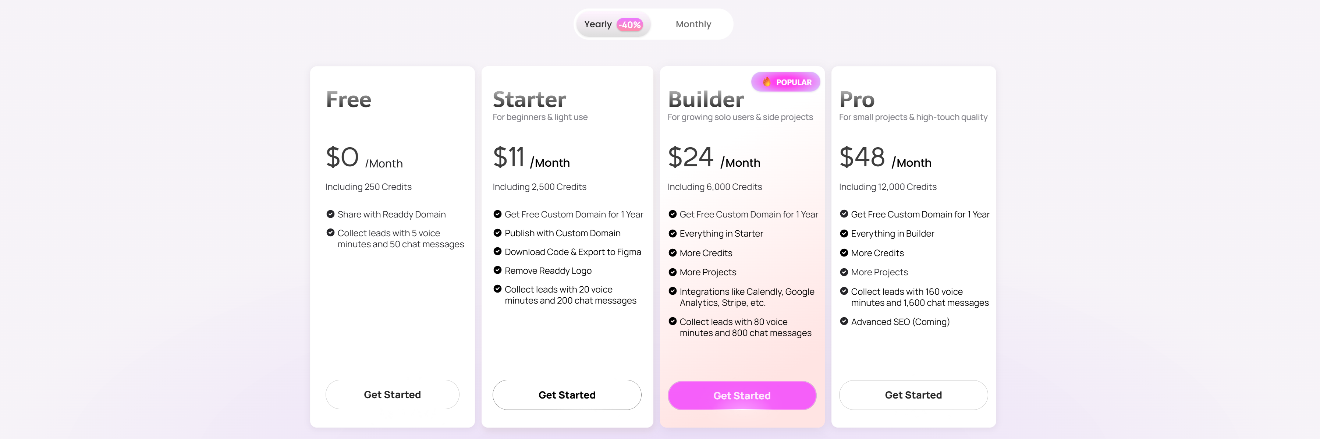Viewport: 1320px width, 439px height.
Task: Switch billing to Yearly
Action: [598, 25]
